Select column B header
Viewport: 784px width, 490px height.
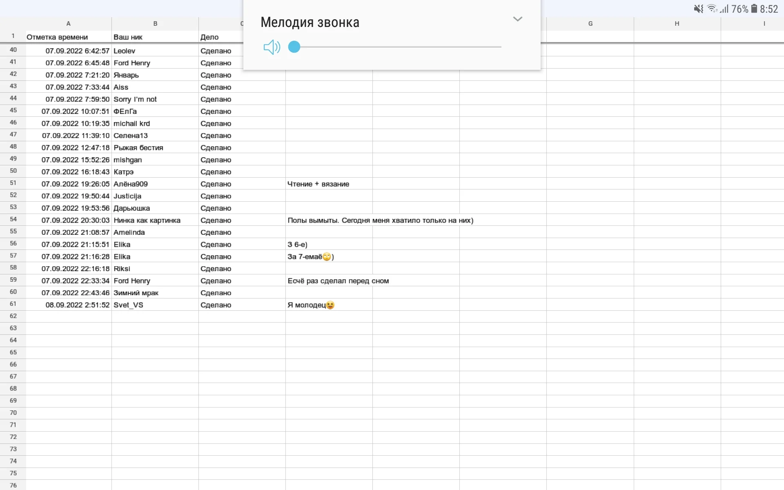tap(155, 24)
